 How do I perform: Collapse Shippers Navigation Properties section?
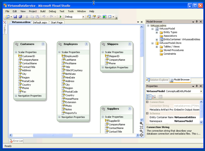102,67
